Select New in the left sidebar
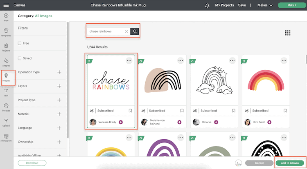Screen dimensions: 307x169 click(6, 18)
